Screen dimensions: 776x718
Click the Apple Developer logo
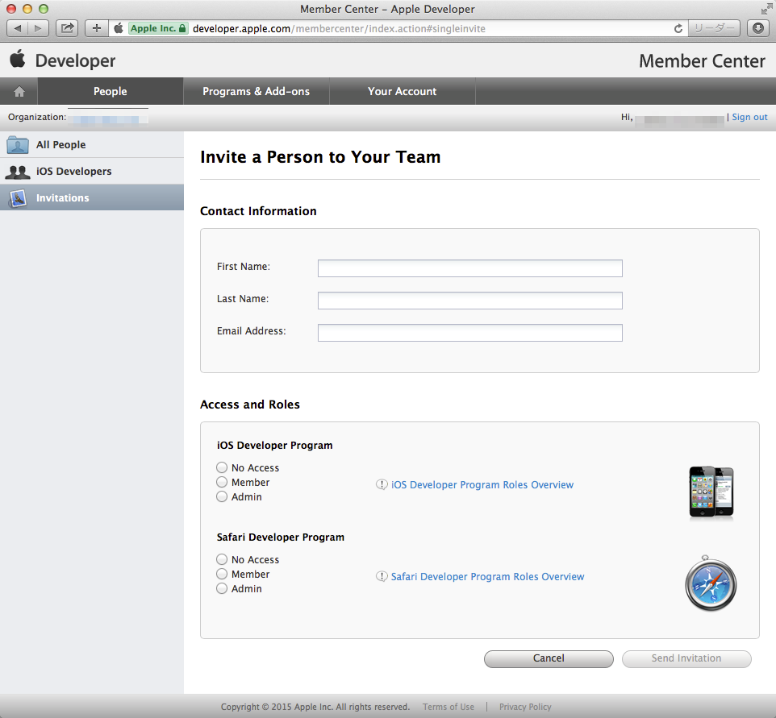(x=19, y=60)
